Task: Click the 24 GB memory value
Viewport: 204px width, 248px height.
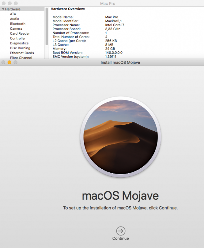Action: coord(110,49)
